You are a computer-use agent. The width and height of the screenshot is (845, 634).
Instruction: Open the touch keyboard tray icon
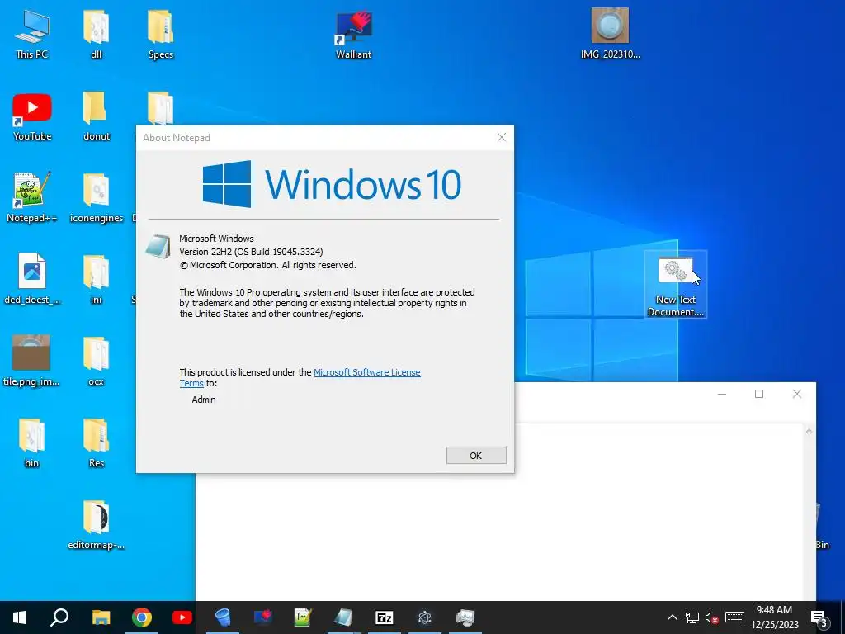pyautogui.click(x=734, y=617)
